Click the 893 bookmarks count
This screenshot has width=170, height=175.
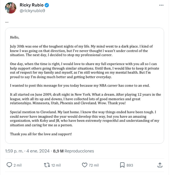point(130,165)
